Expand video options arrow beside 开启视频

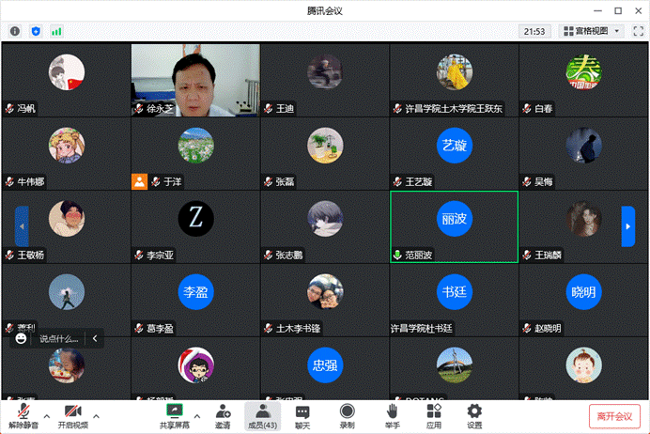(x=95, y=412)
